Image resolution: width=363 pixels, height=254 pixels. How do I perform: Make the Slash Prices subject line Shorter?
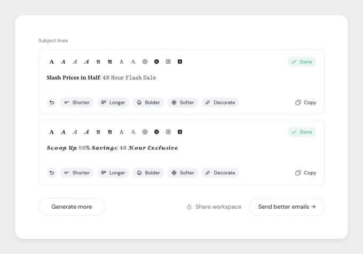point(77,102)
